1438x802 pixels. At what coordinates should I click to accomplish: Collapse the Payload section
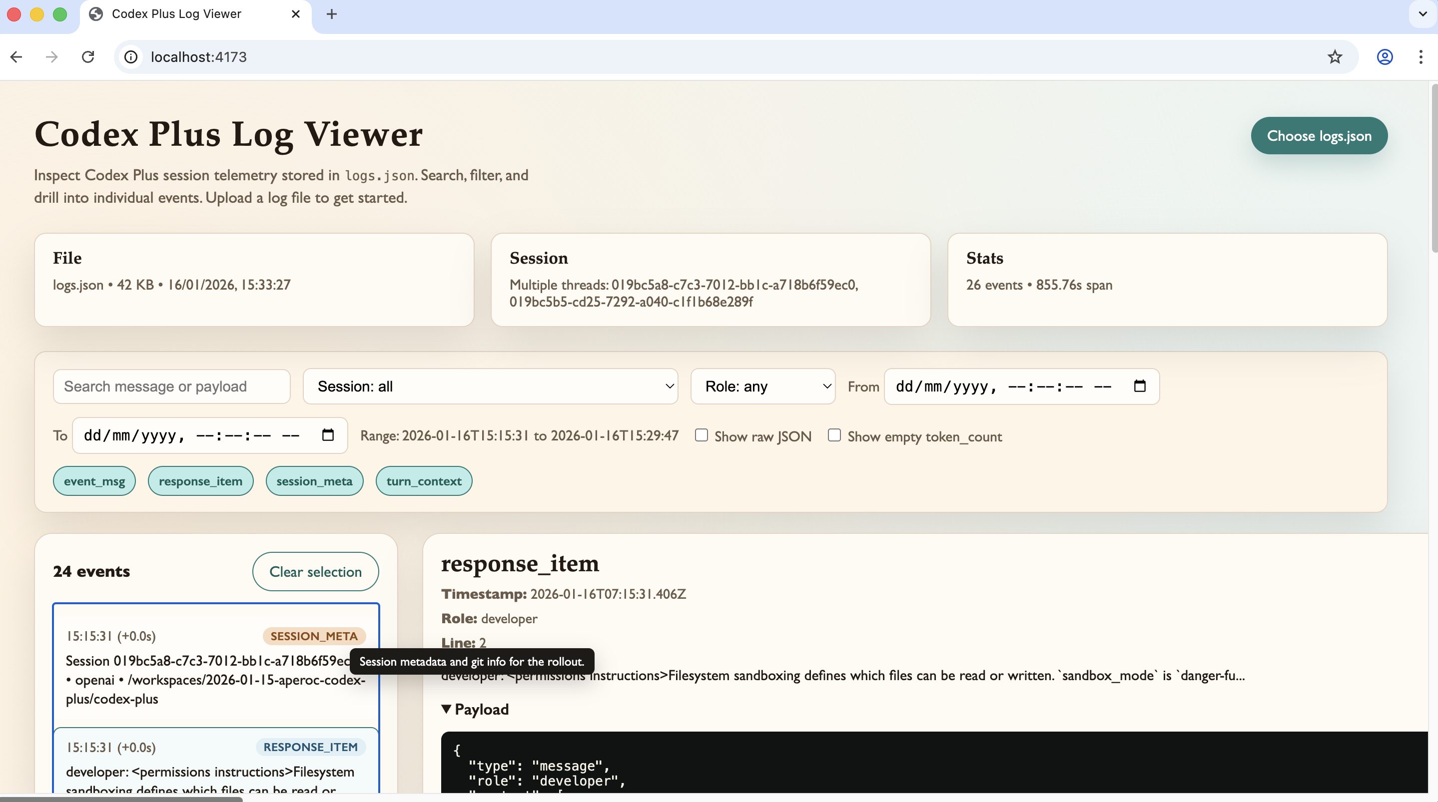475,709
